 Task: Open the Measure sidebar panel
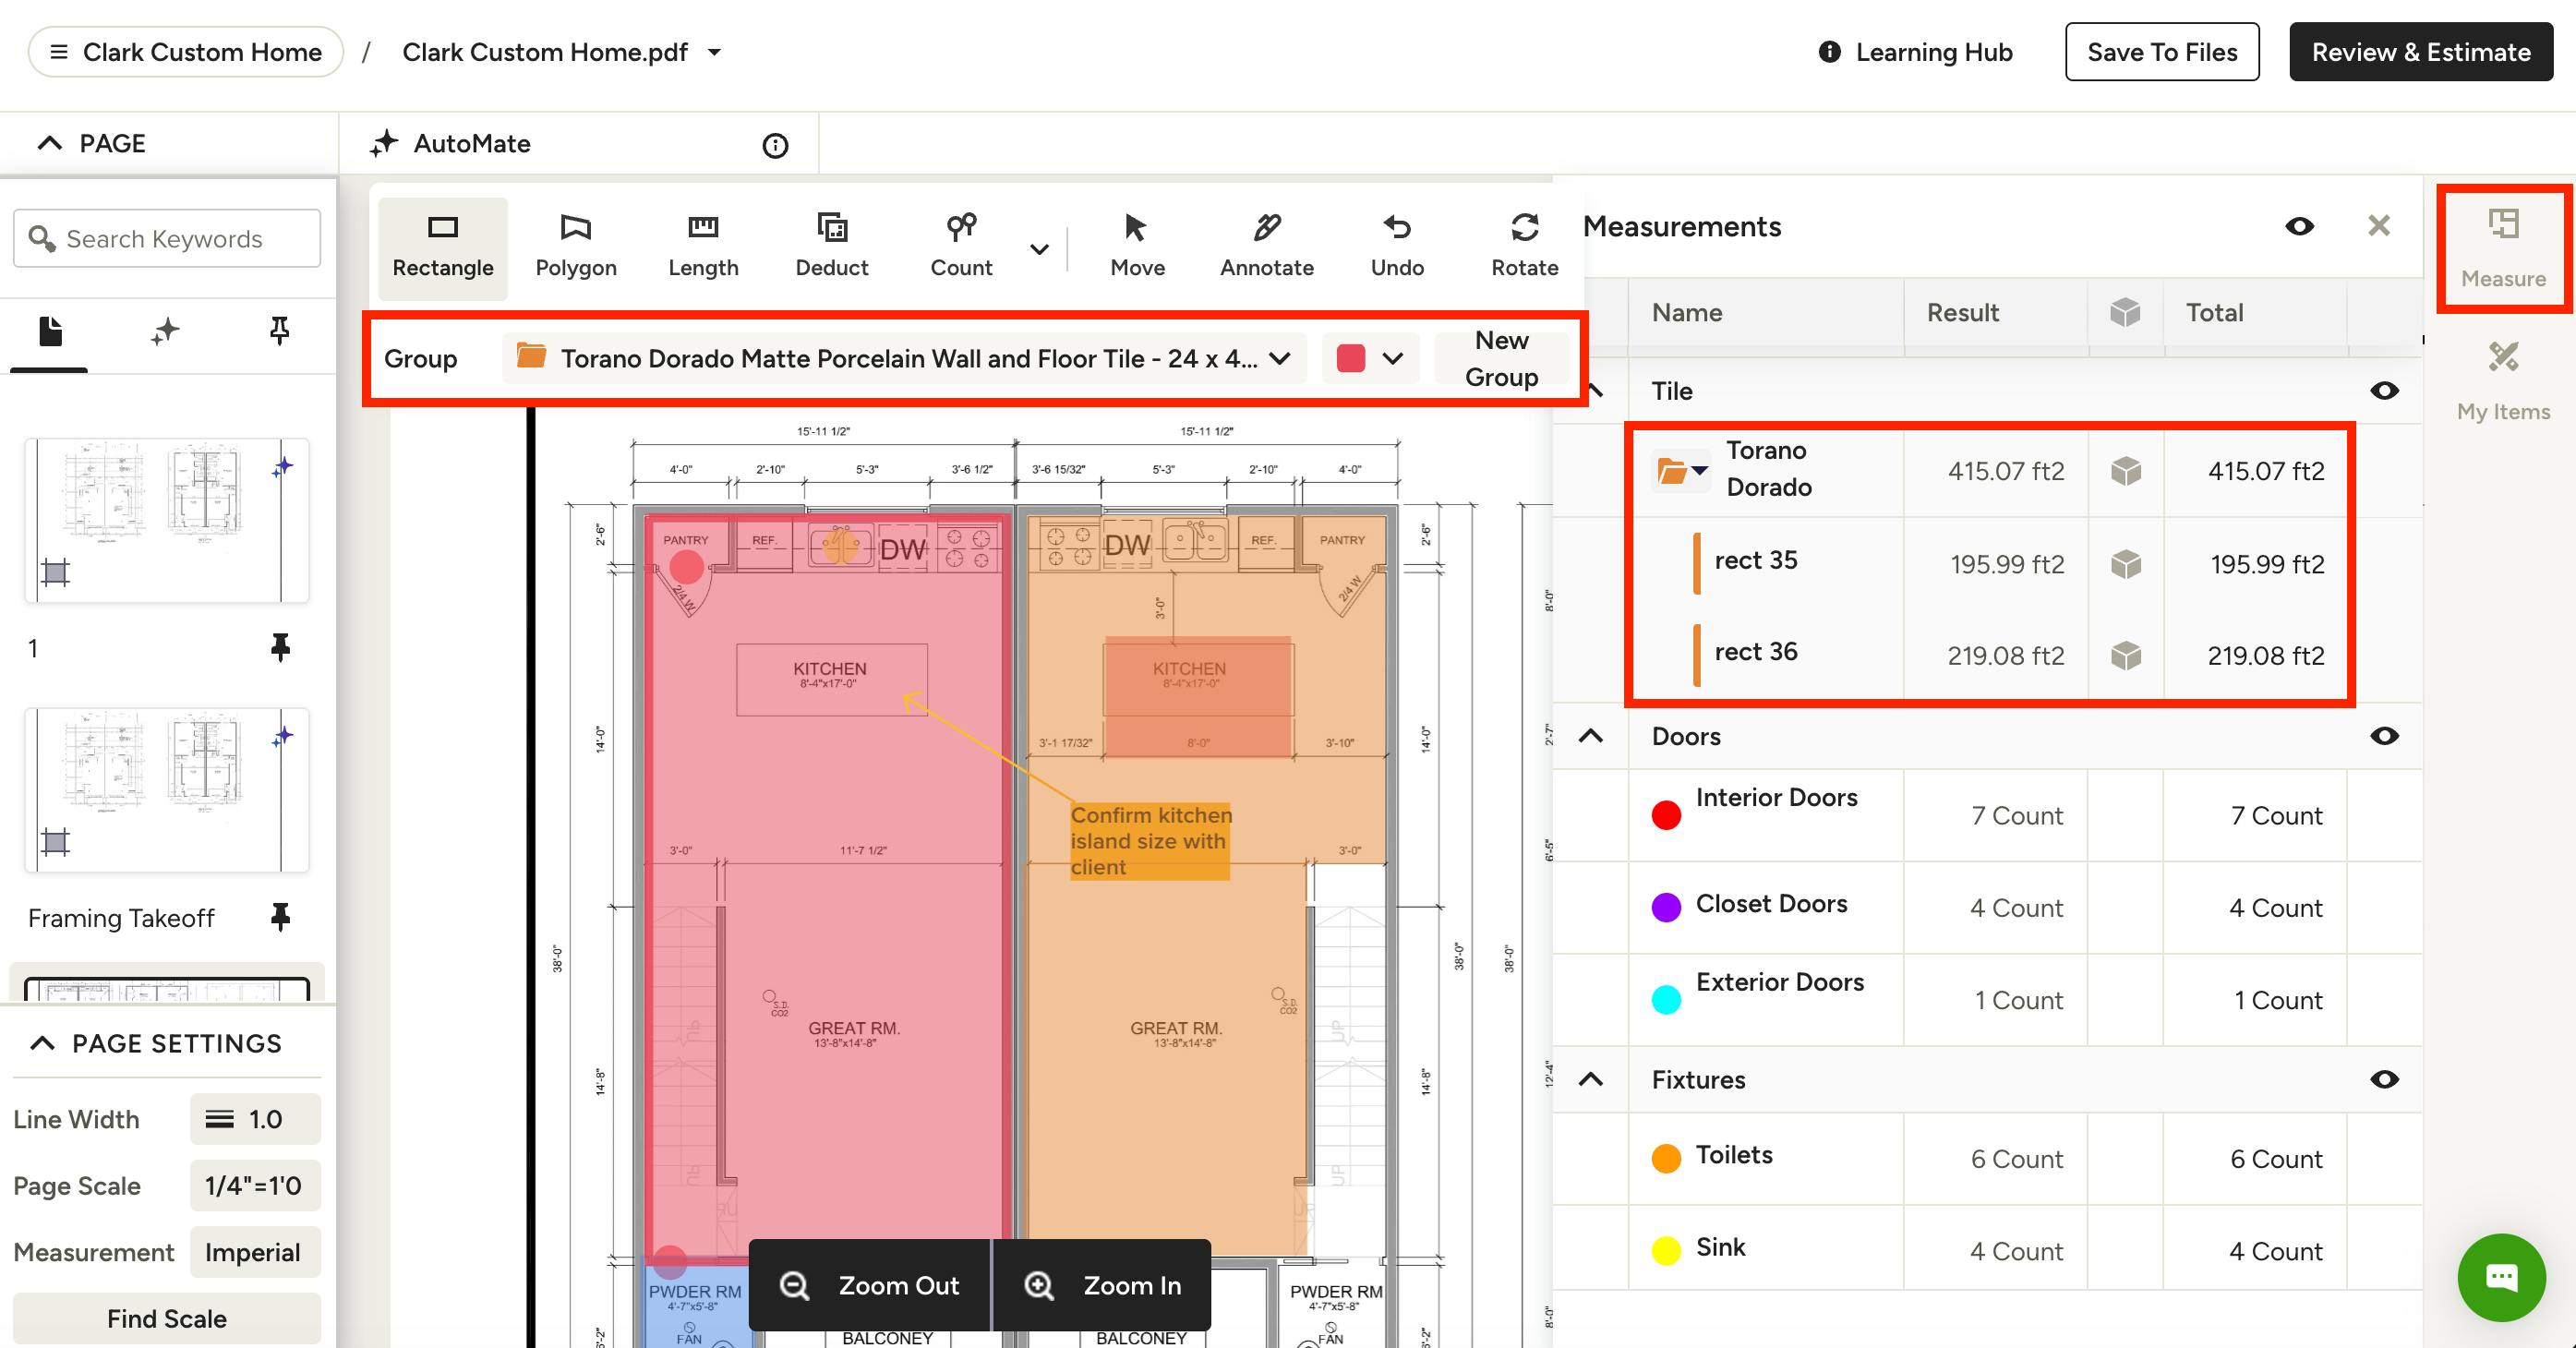[x=2503, y=248]
